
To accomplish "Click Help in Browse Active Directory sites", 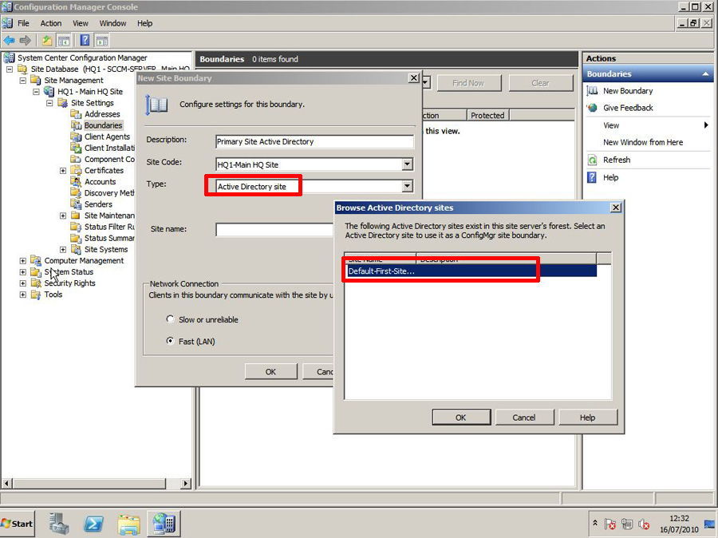I will [x=588, y=417].
